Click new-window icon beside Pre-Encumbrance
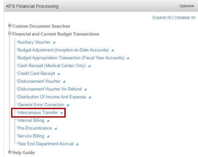The width and height of the screenshot is (198, 157). coord(56,129)
